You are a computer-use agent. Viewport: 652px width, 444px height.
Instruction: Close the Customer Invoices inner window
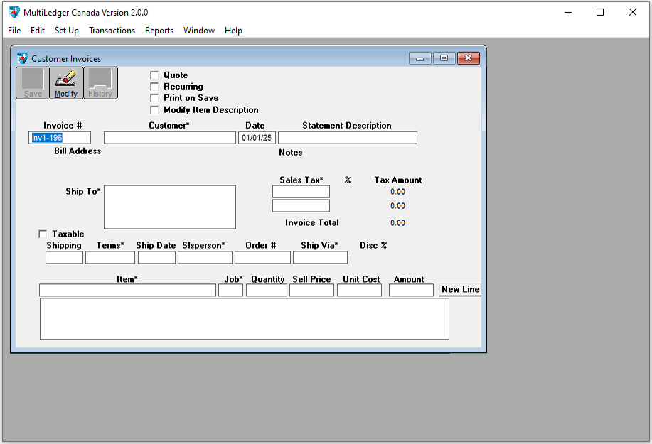pyautogui.click(x=468, y=58)
